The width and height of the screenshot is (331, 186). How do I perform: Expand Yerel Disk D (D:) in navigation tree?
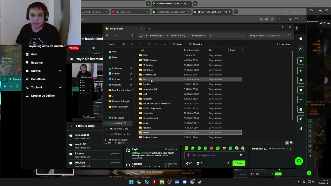107,129
